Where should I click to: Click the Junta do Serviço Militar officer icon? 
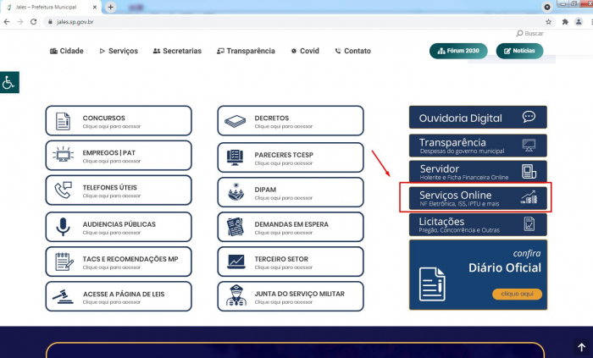236,295
